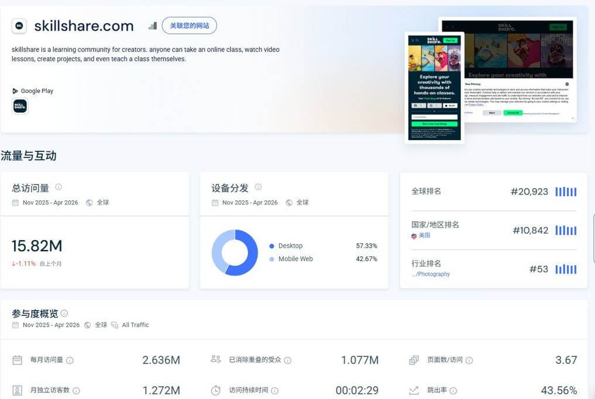595x399 pixels.
Task: Click the 1.272M unique visitors value
Action: (161, 390)
